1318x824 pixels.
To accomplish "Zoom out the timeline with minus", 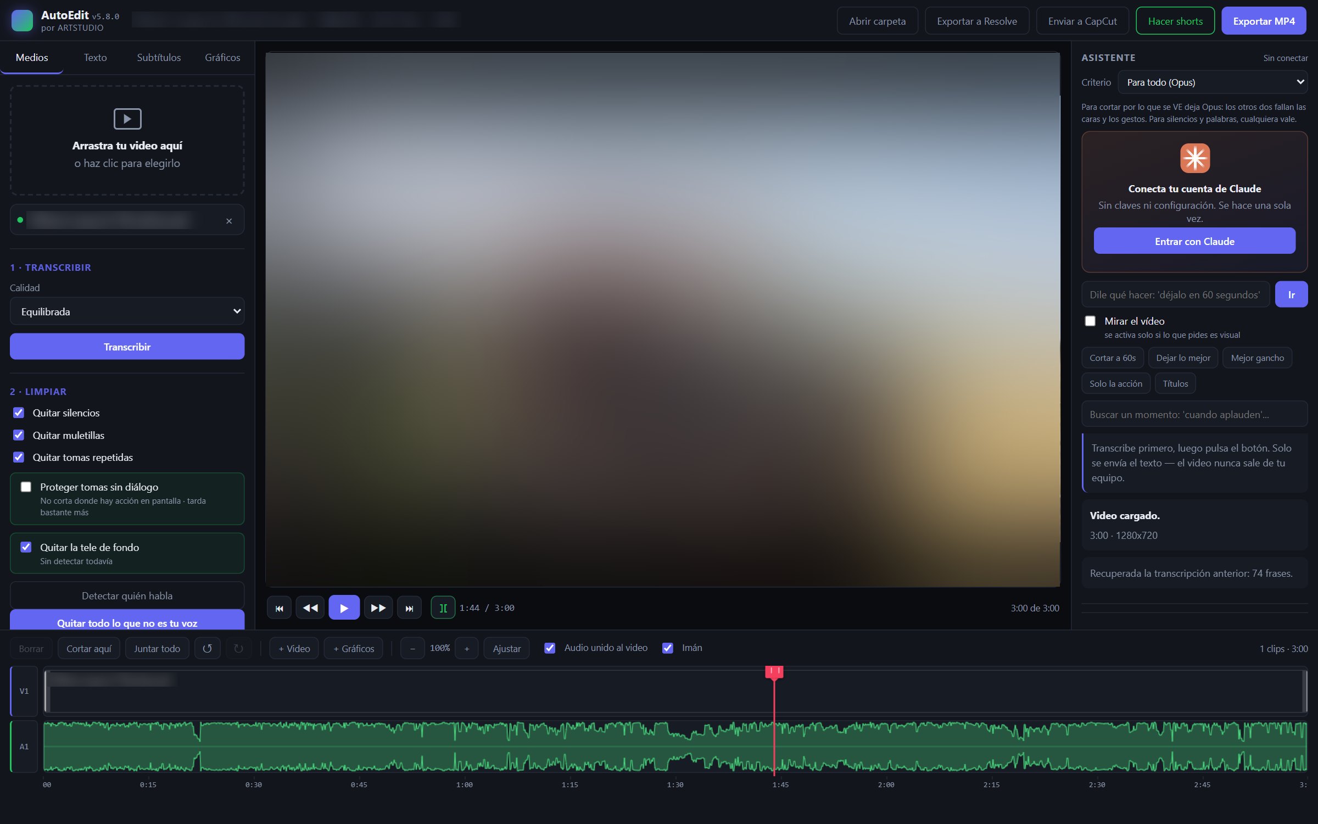I will [x=412, y=648].
